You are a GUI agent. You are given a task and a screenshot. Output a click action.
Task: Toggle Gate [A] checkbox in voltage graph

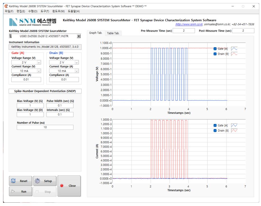pos(215,49)
